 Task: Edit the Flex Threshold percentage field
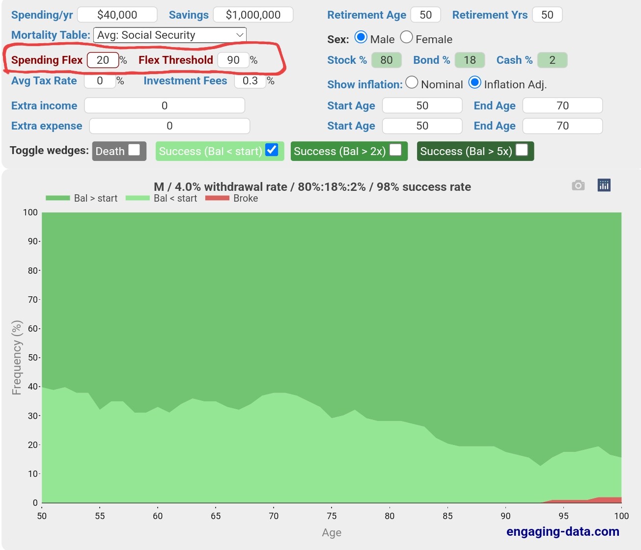coord(233,60)
